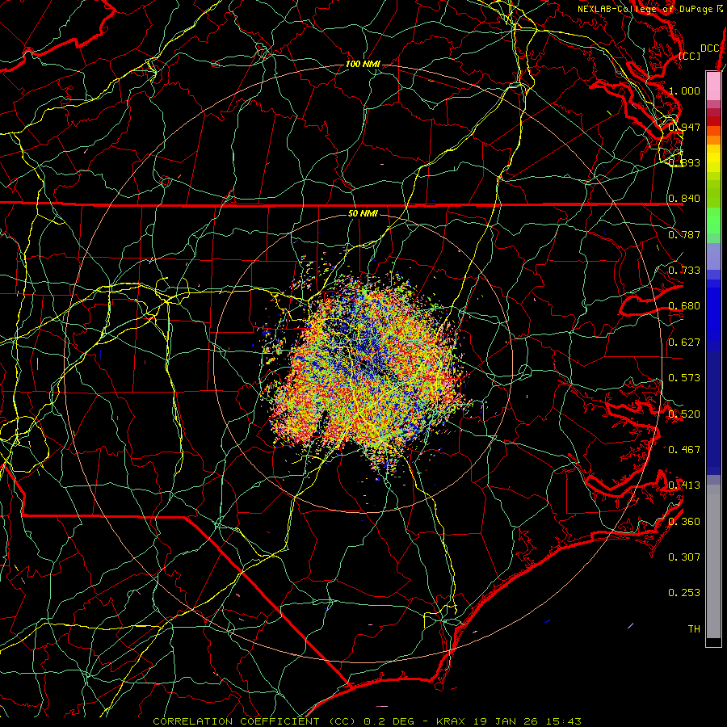Click the 0.787 scale value

click(x=684, y=234)
